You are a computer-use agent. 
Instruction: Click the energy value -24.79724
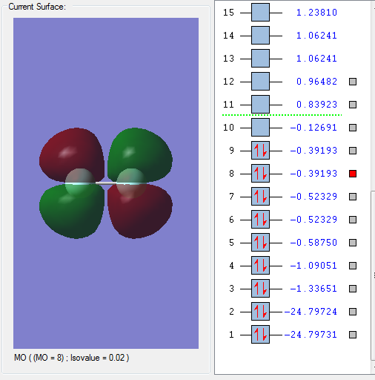point(311,312)
